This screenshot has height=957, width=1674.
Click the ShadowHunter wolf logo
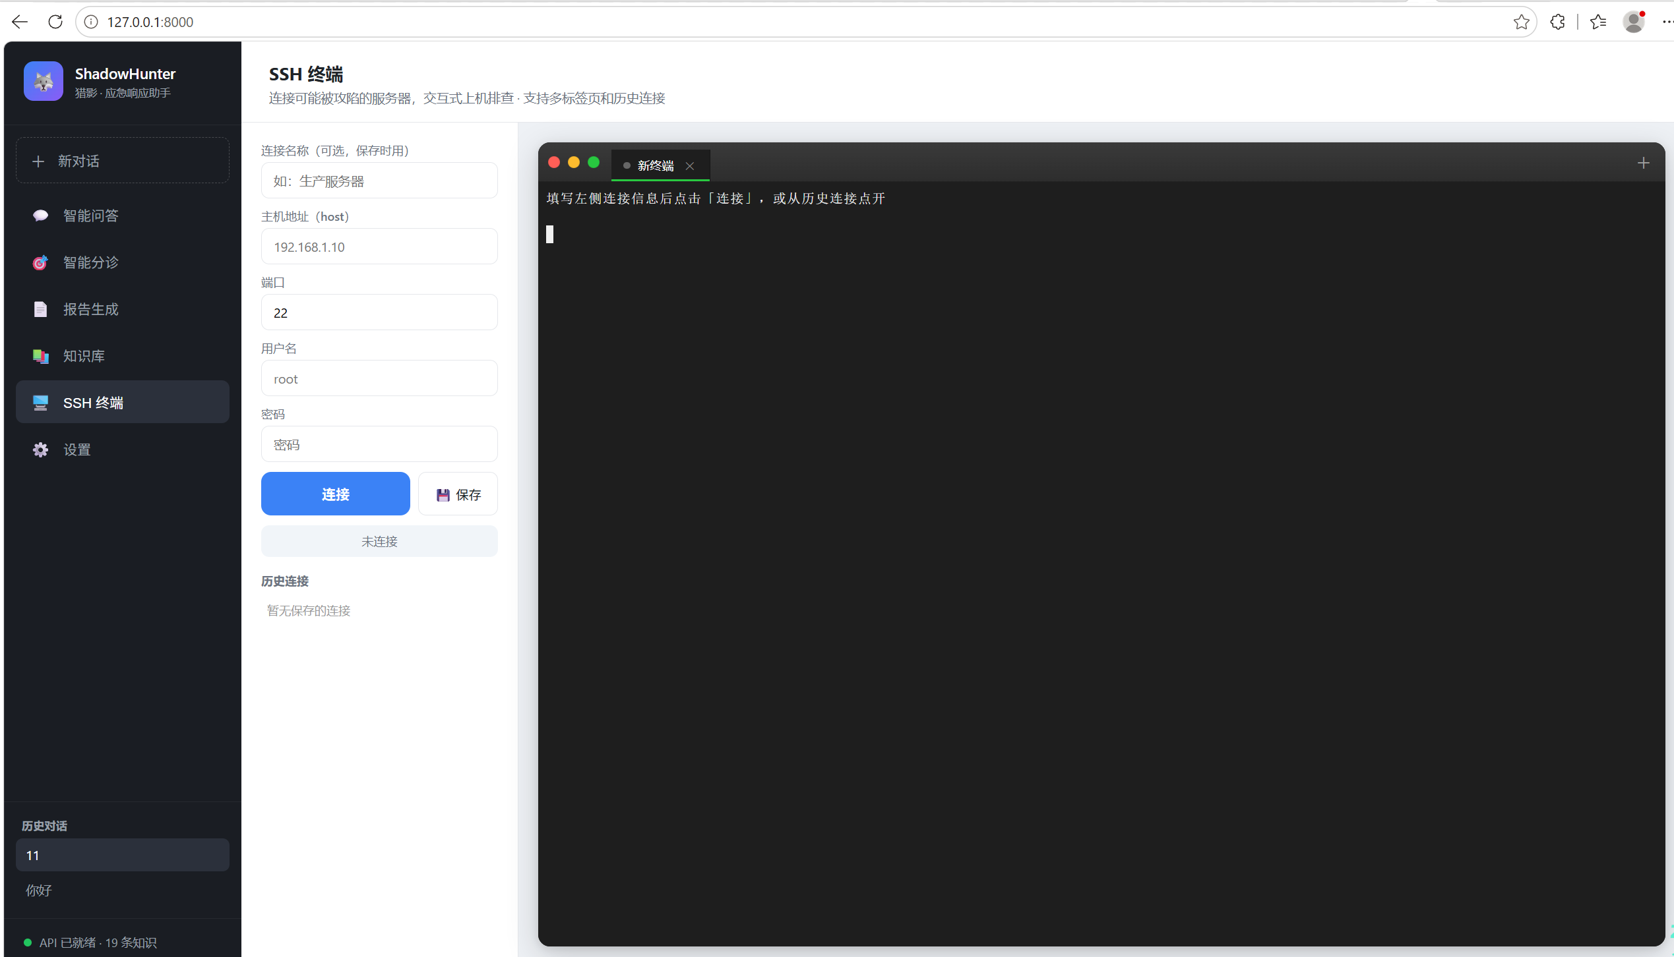pyautogui.click(x=44, y=81)
